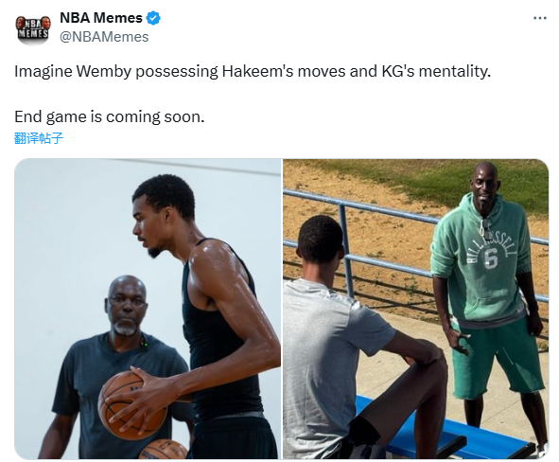559x462 pixels.
Task: Click the blue verified badge icon
Action: tap(153, 18)
